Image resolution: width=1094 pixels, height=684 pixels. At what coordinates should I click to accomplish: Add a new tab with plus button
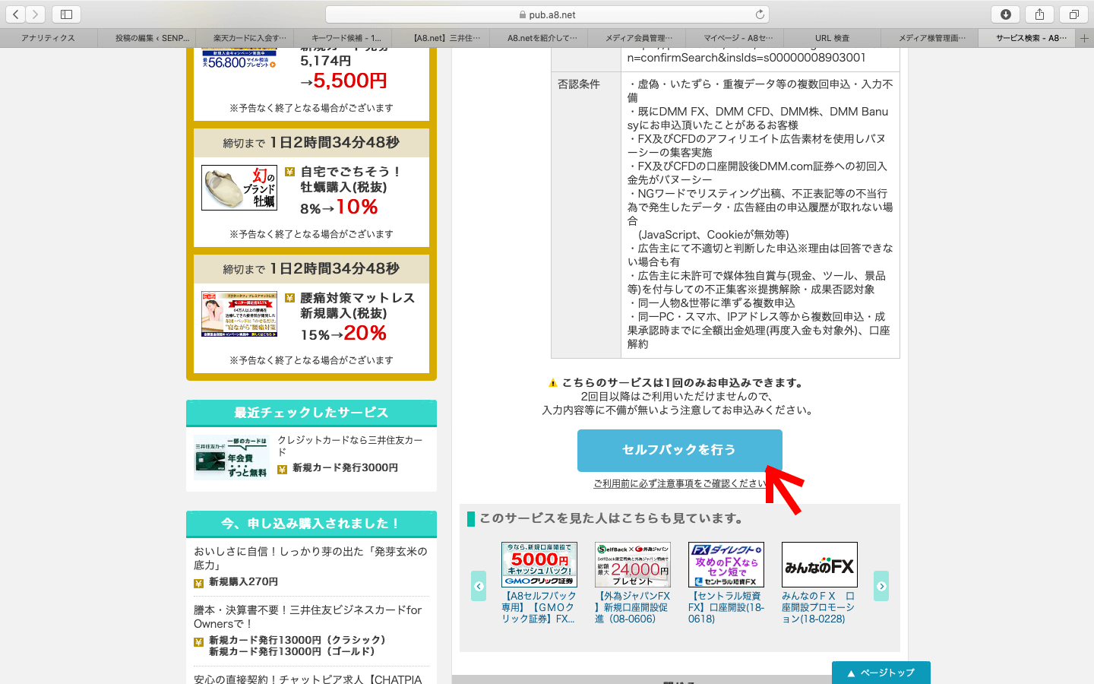tap(1085, 38)
